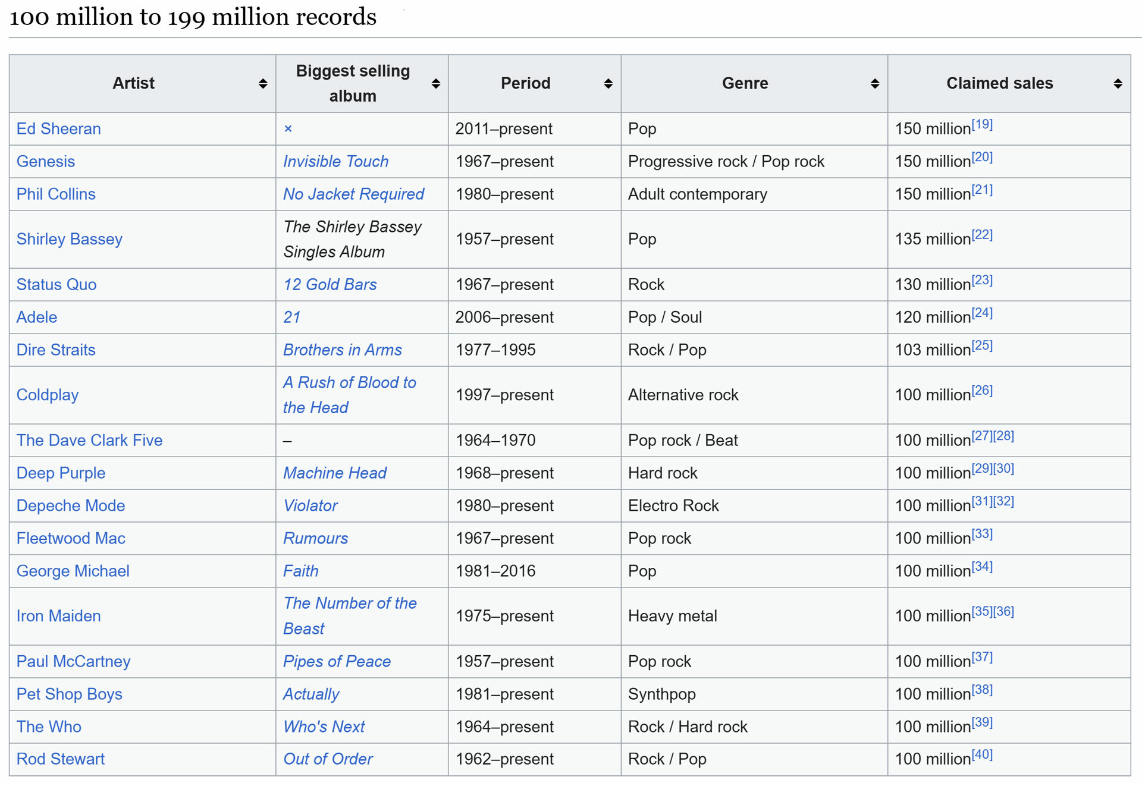The width and height of the screenshot is (1142, 786).
Task: Open the Invisible Touch album link
Action: click(336, 162)
